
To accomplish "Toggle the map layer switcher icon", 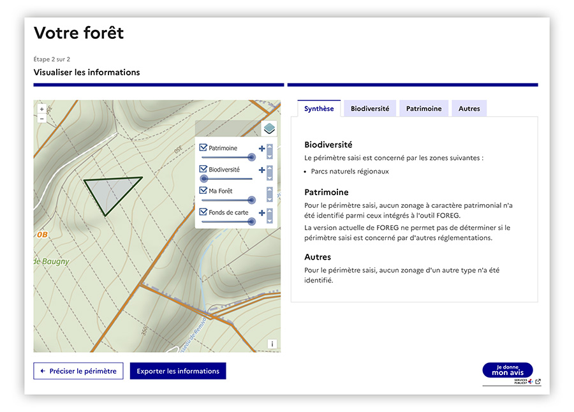I will click(269, 128).
